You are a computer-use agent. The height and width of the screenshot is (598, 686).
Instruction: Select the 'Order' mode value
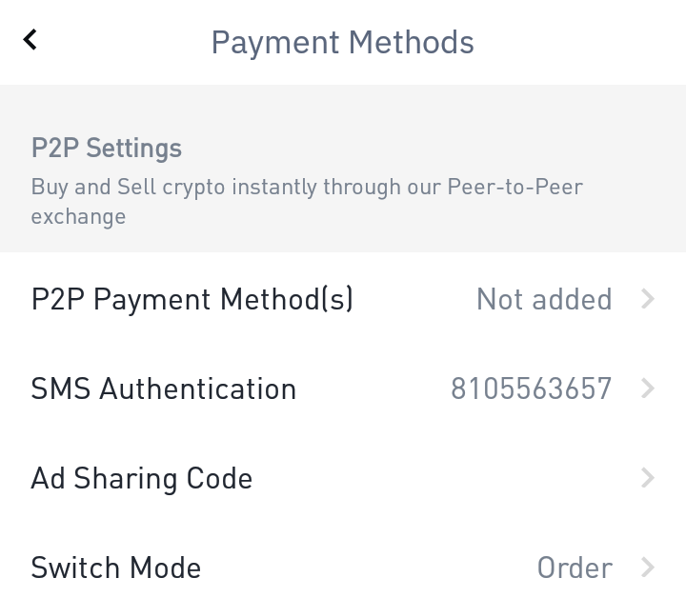click(x=575, y=568)
